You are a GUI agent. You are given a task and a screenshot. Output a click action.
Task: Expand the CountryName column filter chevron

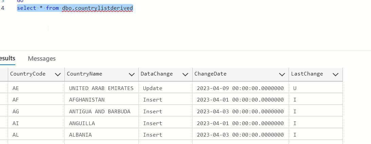(132, 74)
